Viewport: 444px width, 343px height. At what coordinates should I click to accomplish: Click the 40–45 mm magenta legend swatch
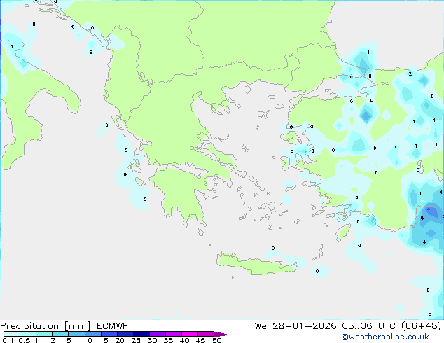pyautogui.click(x=190, y=334)
